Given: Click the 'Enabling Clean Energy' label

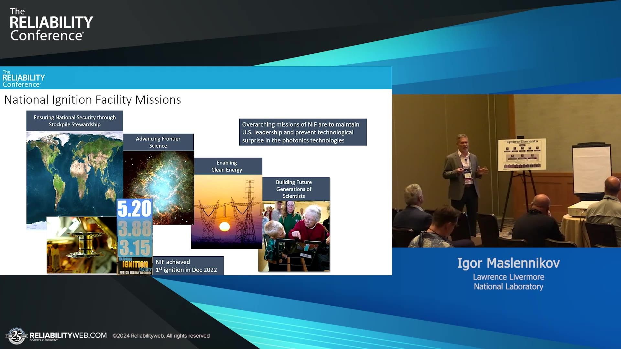Looking at the screenshot, I should pos(227,166).
